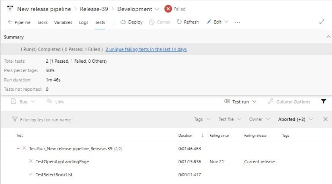The image size is (332, 184).
Task: Sort by Duration using the down arrow
Action: click(x=202, y=135)
